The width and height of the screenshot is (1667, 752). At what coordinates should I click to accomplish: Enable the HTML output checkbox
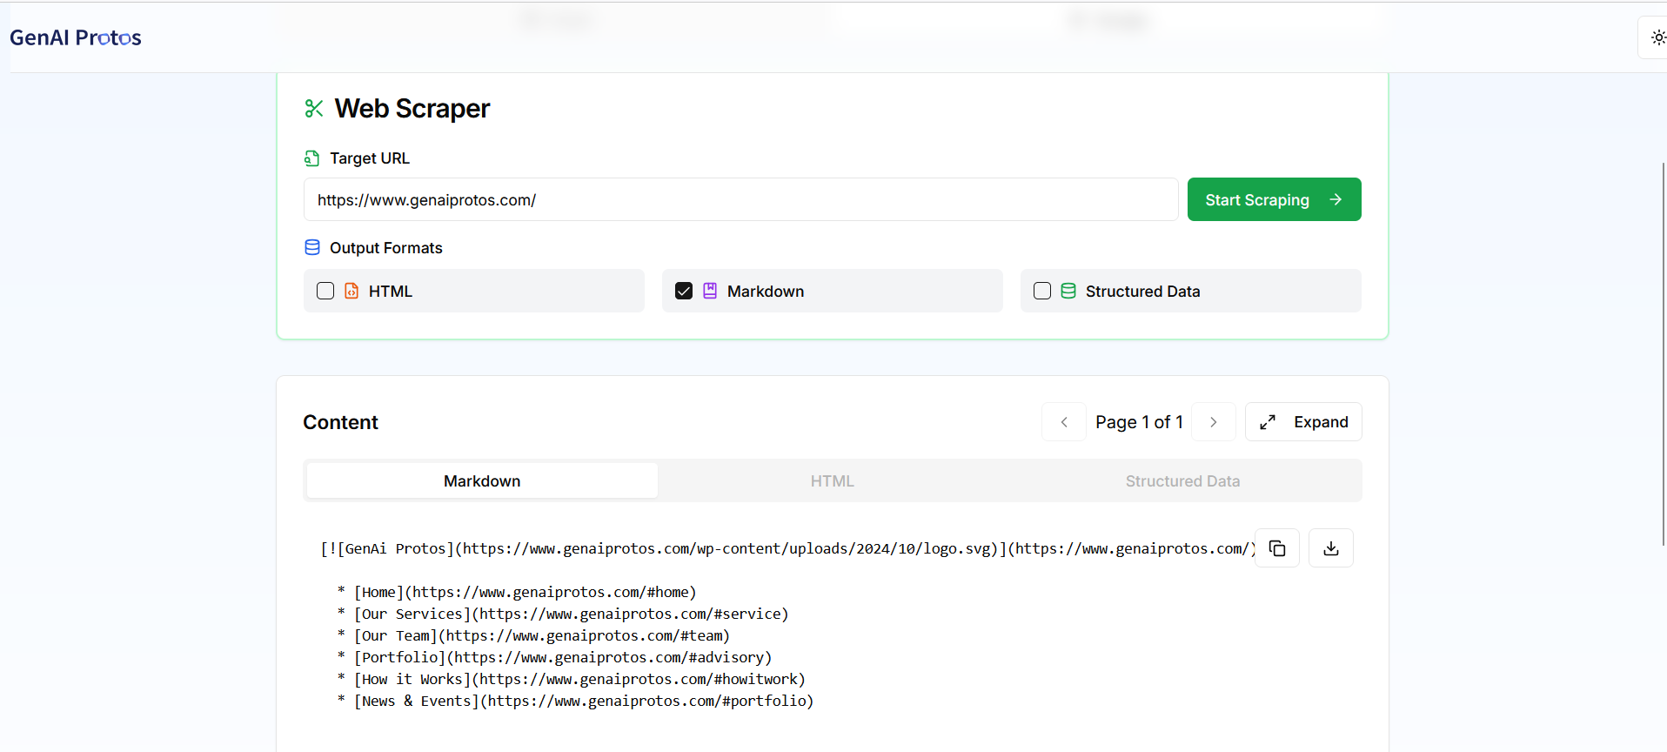point(325,291)
